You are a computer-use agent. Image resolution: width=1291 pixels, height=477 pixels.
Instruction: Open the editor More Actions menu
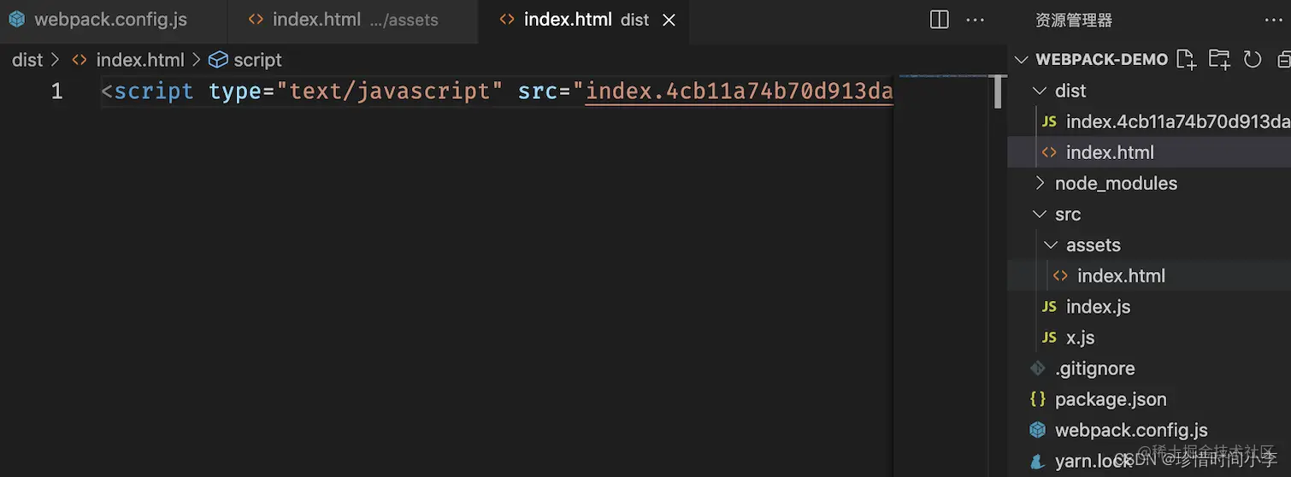tap(975, 20)
